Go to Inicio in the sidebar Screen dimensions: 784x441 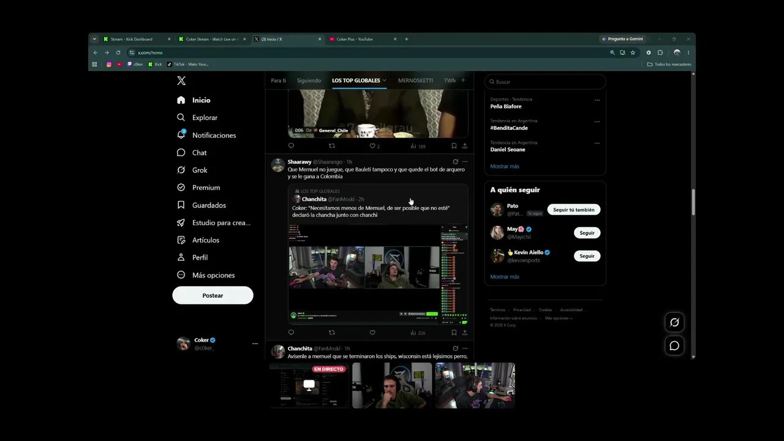pos(194,100)
